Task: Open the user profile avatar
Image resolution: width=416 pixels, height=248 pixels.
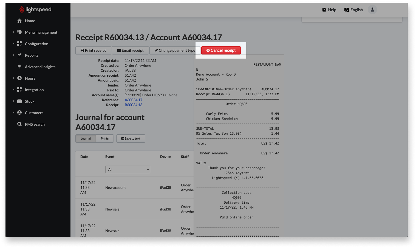Action: (x=372, y=10)
